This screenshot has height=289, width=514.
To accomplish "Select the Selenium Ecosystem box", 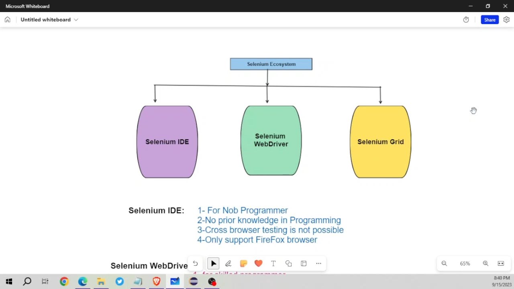I will pyautogui.click(x=271, y=64).
